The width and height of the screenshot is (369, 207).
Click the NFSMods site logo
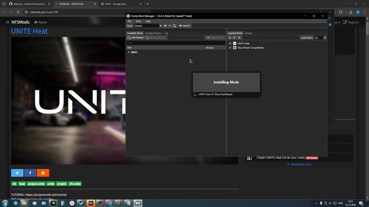pyautogui.click(x=18, y=22)
